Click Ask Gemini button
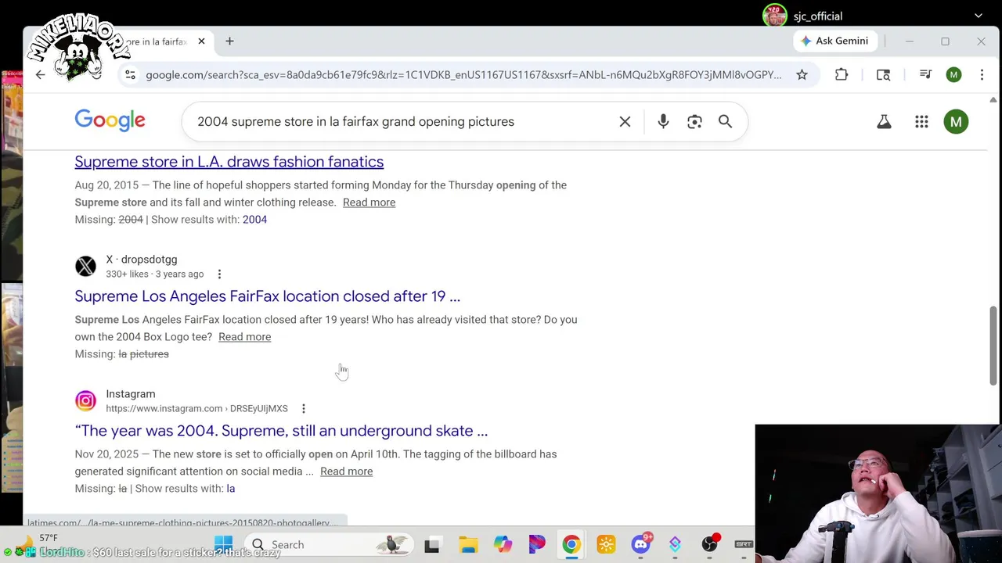This screenshot has width=1002, height=563. click(834, 41)
